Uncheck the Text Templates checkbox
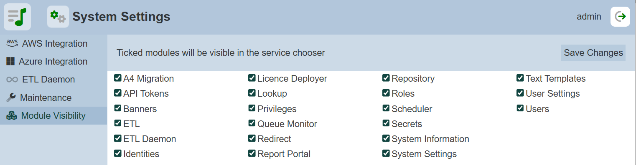 pos(520,78)
